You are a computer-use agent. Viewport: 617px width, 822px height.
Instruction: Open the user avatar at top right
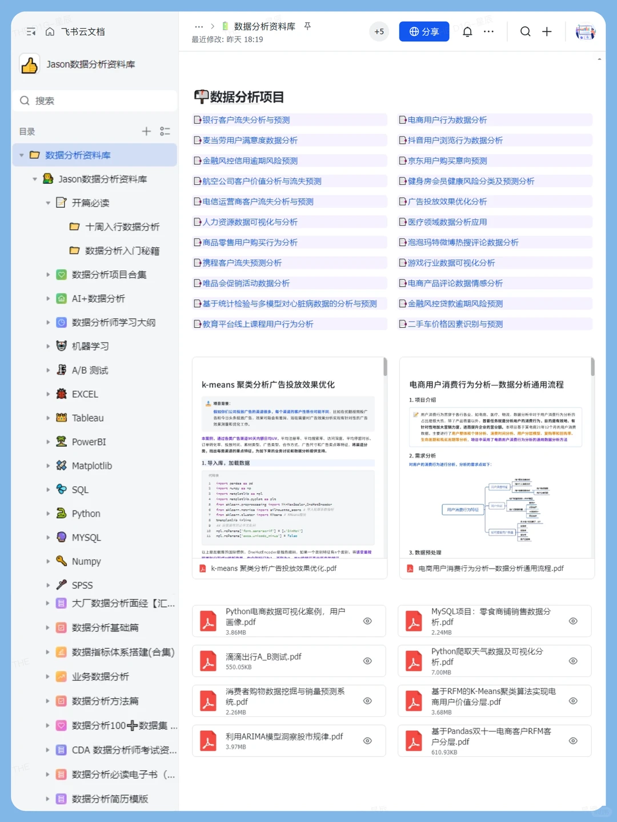(x=585, y=31)
